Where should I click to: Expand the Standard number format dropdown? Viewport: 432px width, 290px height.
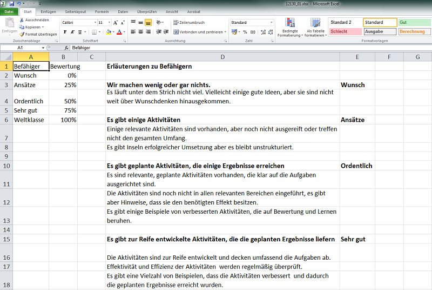point(271,23)
